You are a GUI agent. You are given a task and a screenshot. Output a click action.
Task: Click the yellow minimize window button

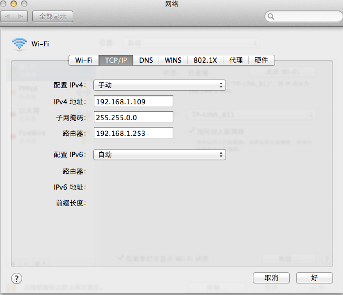point(14,4)
